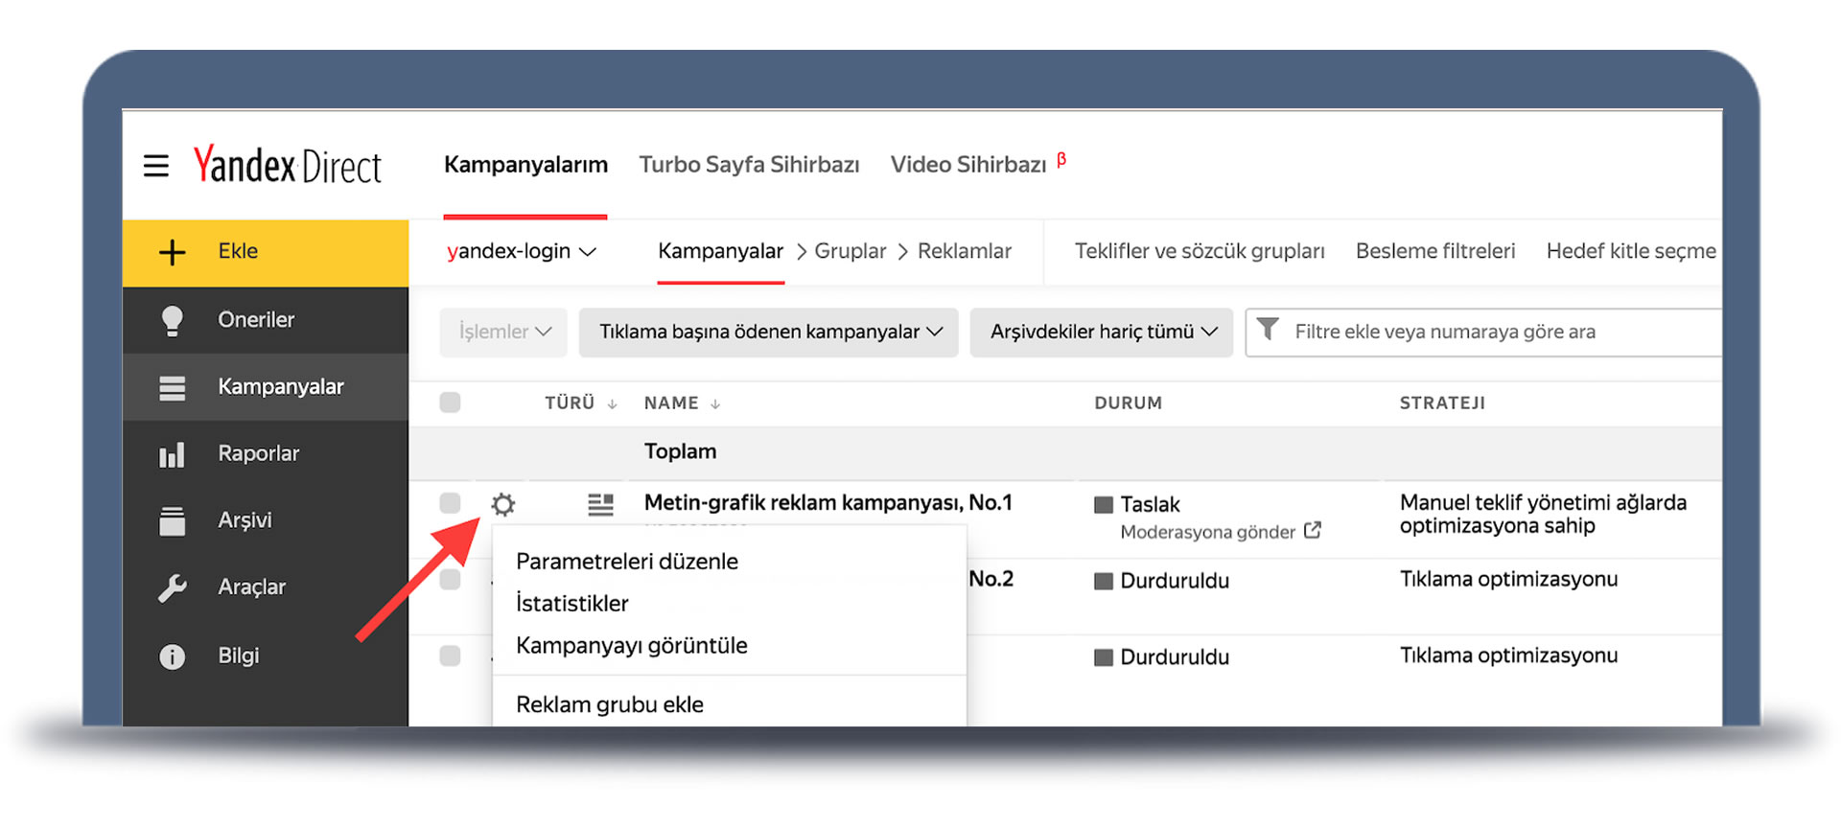Open the hamburger menu next to Yandex Direct
The width and height of the screenshot is (1841, 829).
click(x=156, y=166)
